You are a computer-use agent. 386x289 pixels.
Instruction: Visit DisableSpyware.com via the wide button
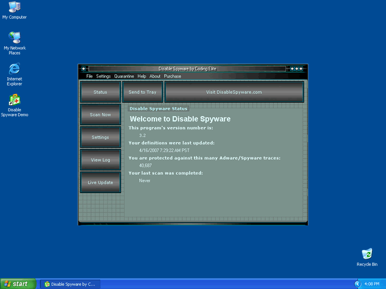(x=234, y=92)
